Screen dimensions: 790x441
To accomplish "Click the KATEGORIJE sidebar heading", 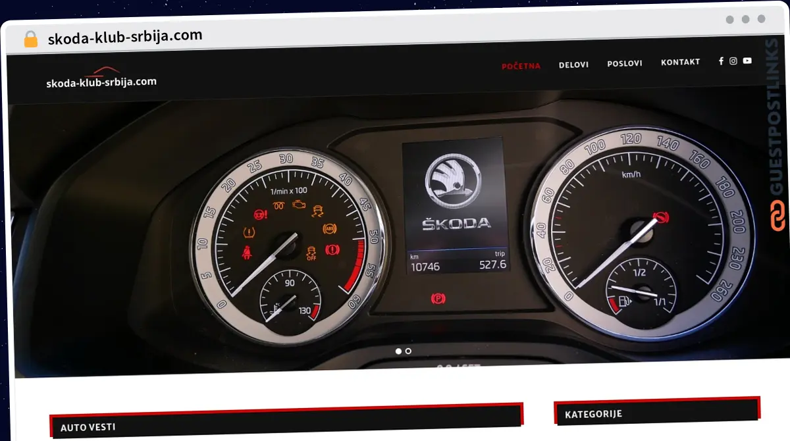I will (593, 415).
